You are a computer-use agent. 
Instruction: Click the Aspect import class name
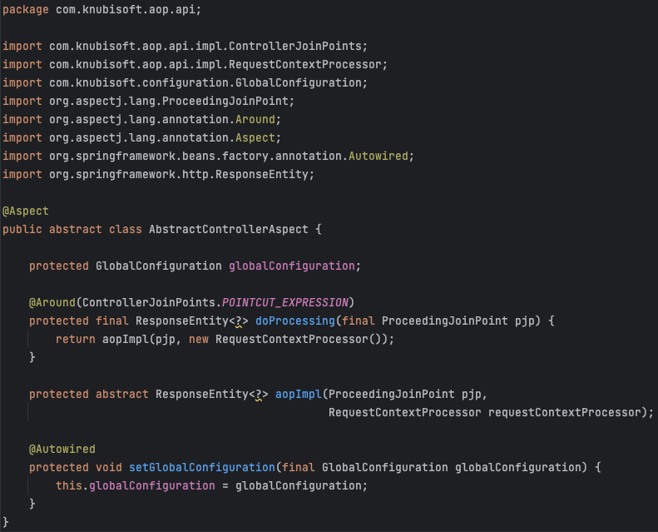click(x=255, y=137)
